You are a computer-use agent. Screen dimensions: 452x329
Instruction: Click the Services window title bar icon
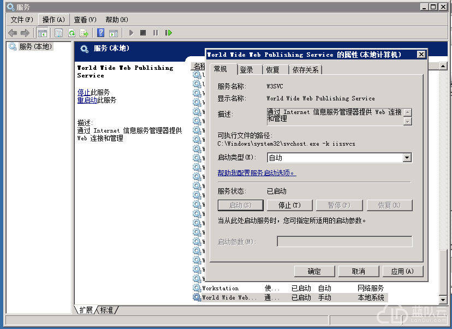tap(11, 7)
